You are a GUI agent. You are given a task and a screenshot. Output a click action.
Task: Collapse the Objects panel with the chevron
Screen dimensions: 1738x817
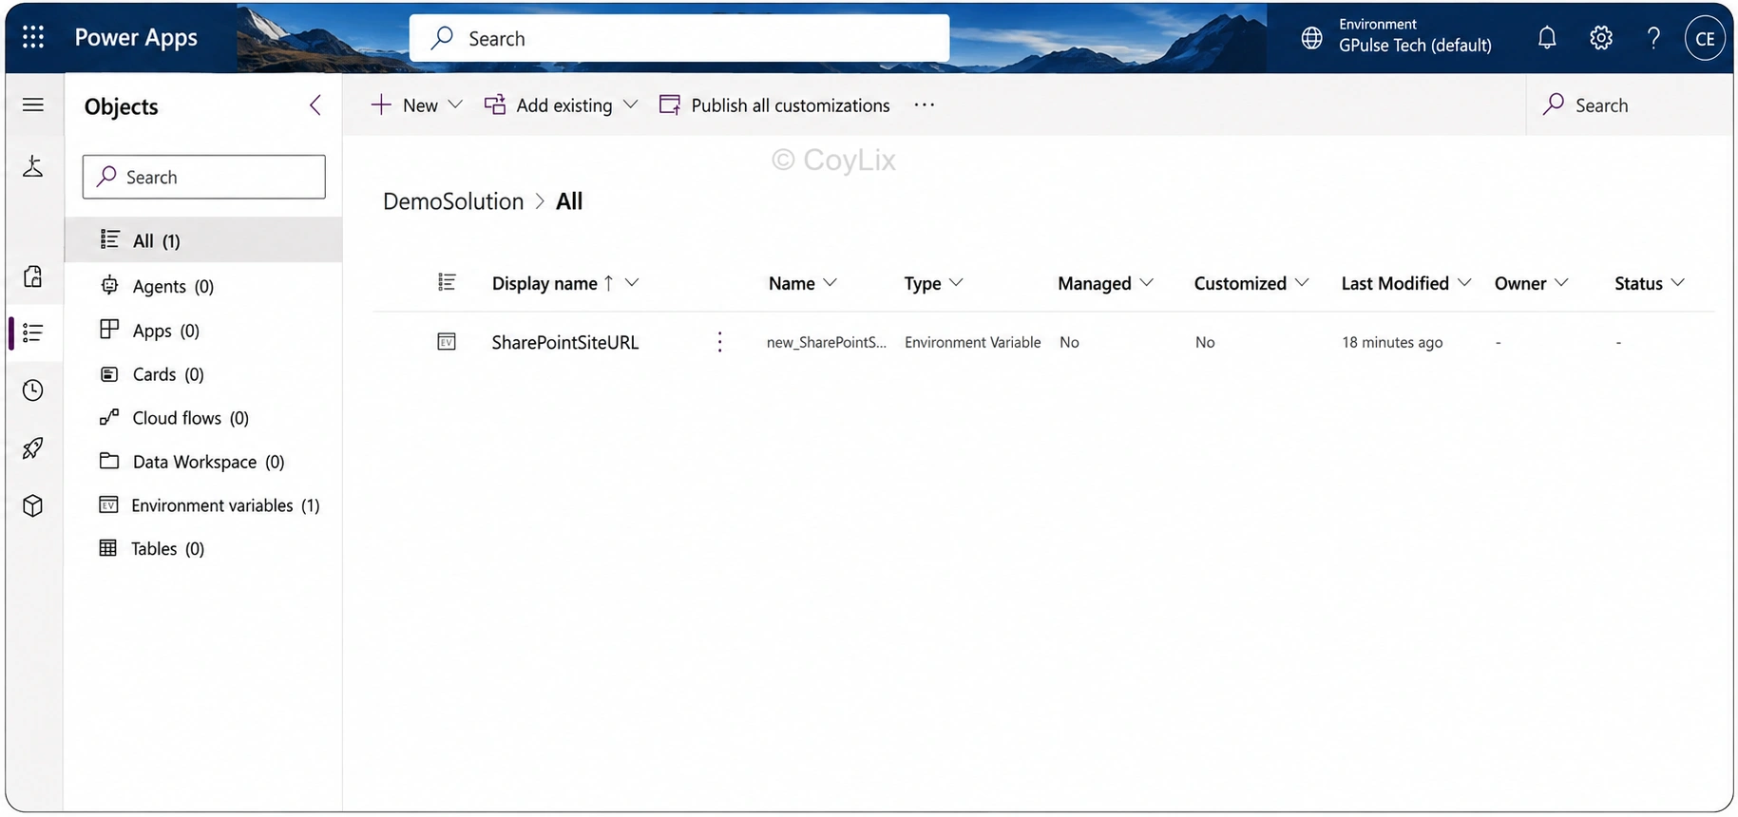tap(315, 105)
